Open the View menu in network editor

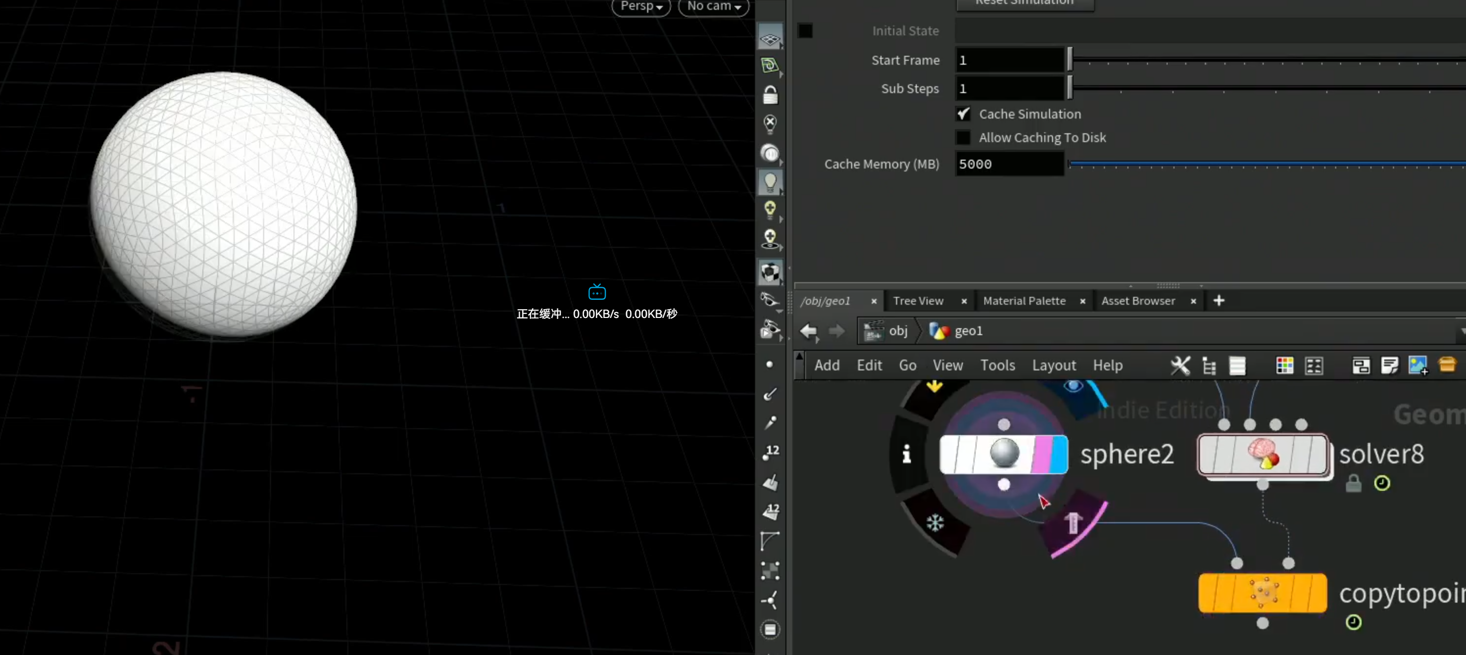[948, 365]
